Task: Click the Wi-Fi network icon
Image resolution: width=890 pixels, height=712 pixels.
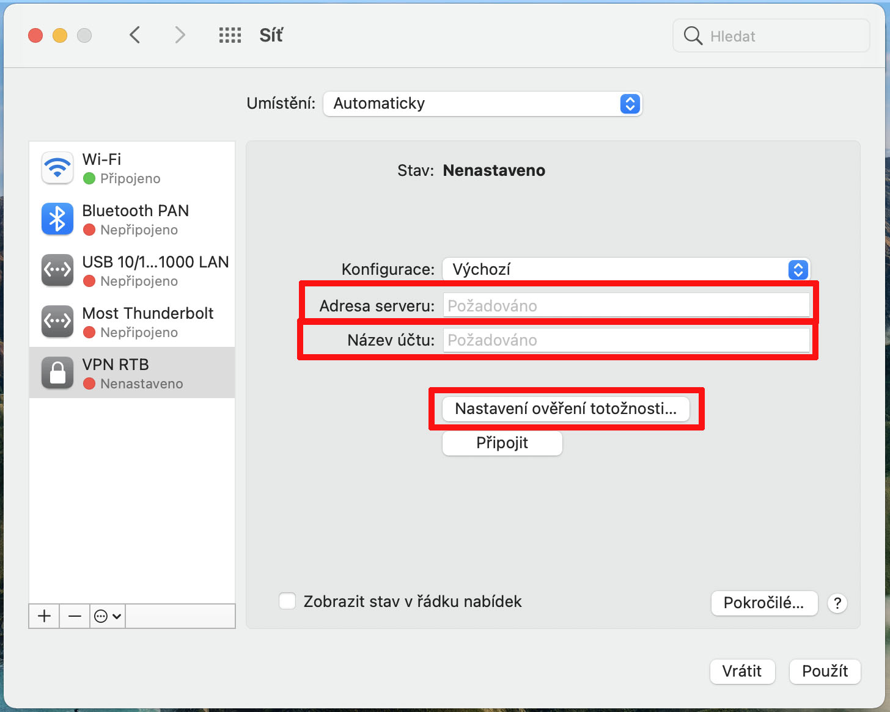Action: point(57,168)
